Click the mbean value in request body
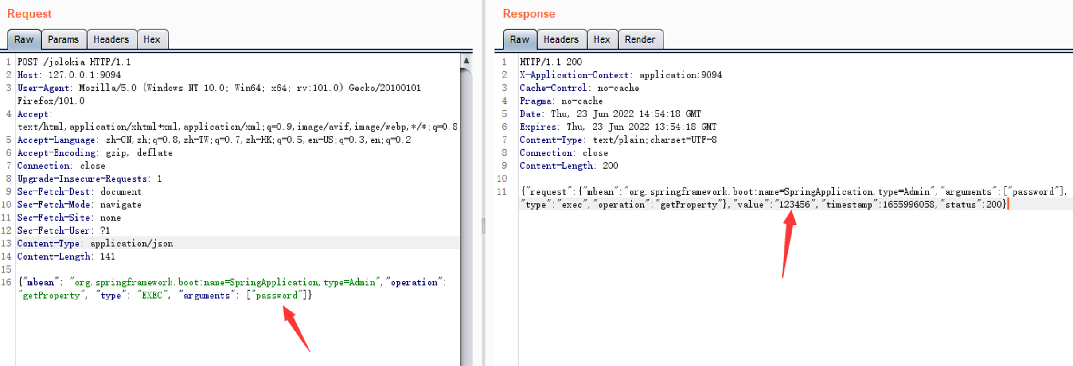Image resolution: width=1073 pixels, height=366 pixels. tap(226, 282)
